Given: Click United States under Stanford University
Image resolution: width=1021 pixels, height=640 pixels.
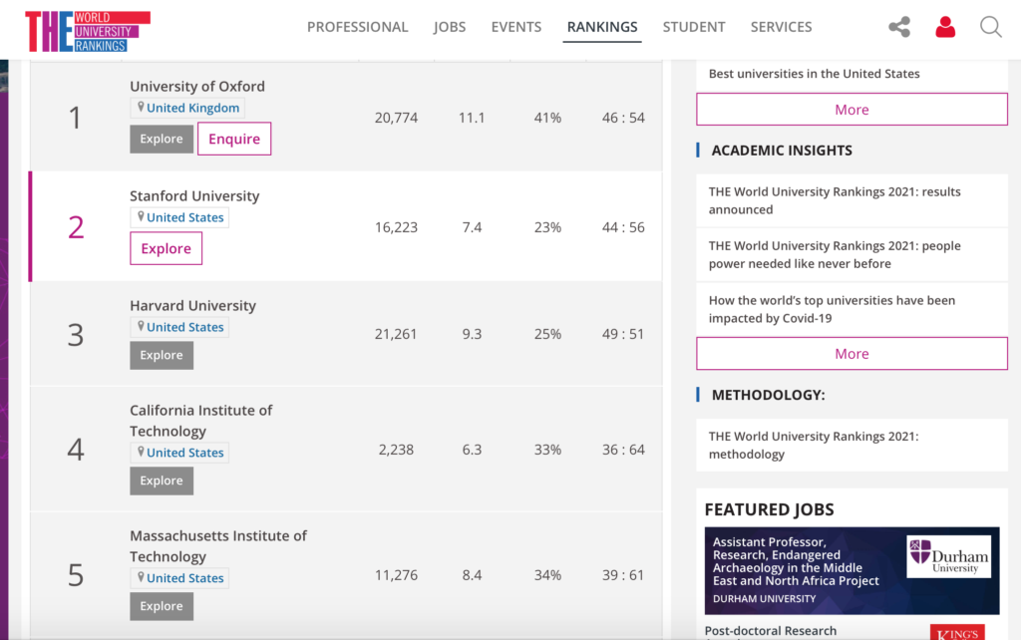Looking at the screenshot, I should click(x=179, y=217).
